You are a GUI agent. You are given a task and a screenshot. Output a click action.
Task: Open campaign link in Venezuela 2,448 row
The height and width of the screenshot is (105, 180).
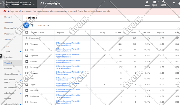(68, 44)
